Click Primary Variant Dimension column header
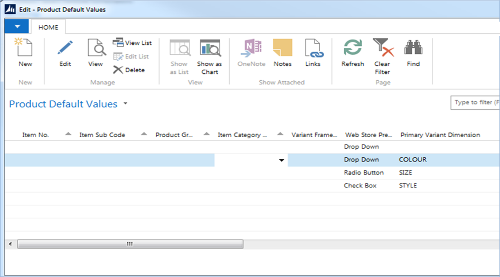Screen dimensions: 500x277 [440, 135]
